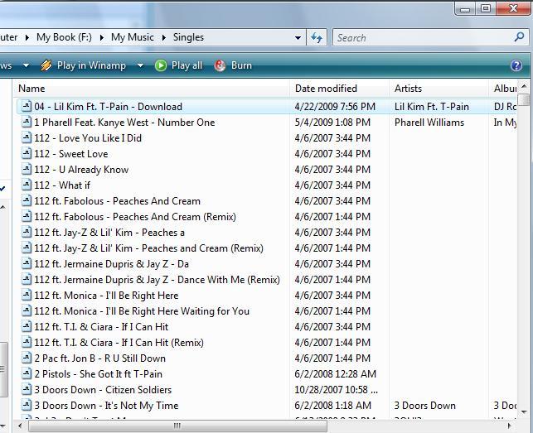533x433 pixels.
Task: Click file icon of 2 Pac R U Still Down
Action: click(x=27, y=358)
